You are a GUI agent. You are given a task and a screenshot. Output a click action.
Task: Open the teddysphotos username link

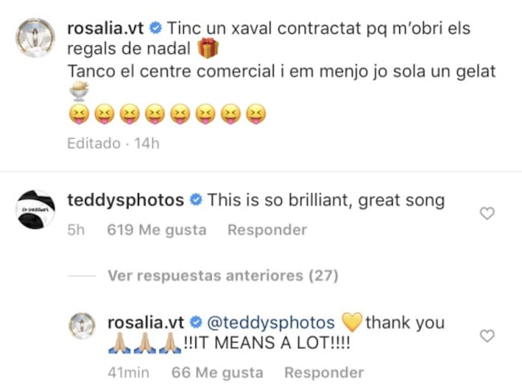click(x=145, y=200)
